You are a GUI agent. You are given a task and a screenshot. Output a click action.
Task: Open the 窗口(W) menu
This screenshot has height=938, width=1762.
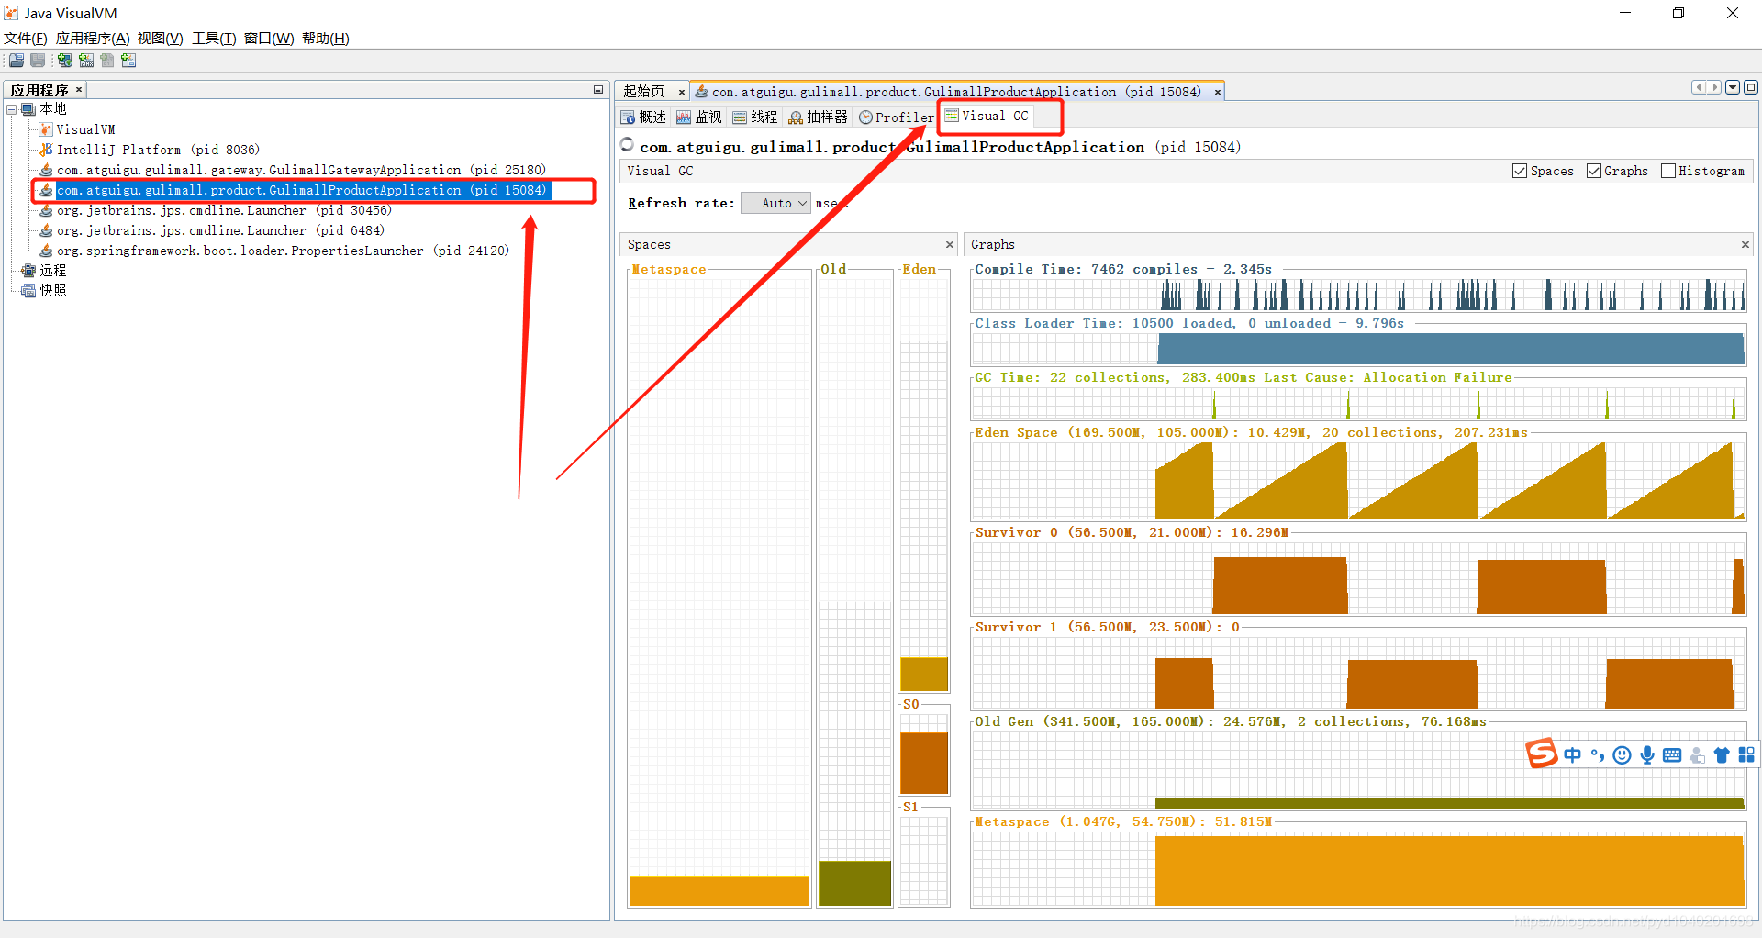pos(269,39)
